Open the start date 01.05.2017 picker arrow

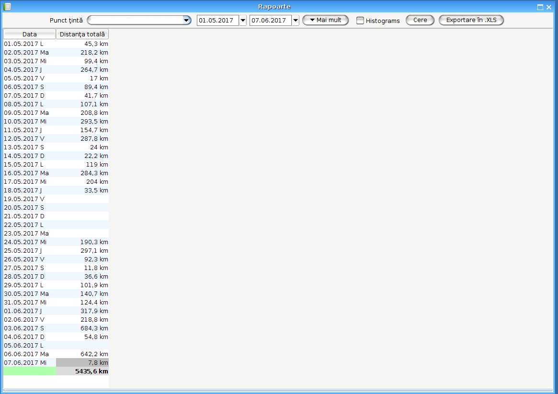[243, 20]
